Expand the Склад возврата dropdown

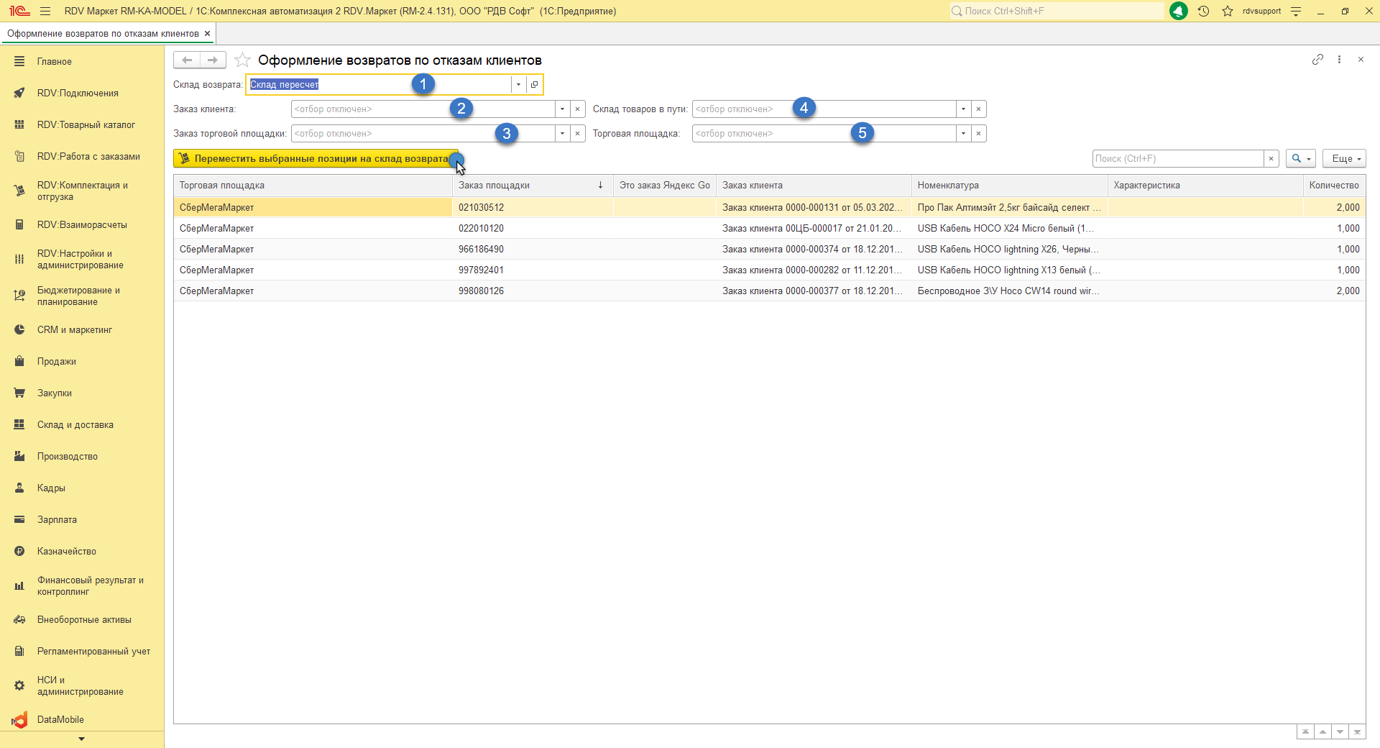tap(518, 85)
